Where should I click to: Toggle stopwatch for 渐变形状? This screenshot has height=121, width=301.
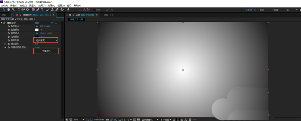(9, 40)
